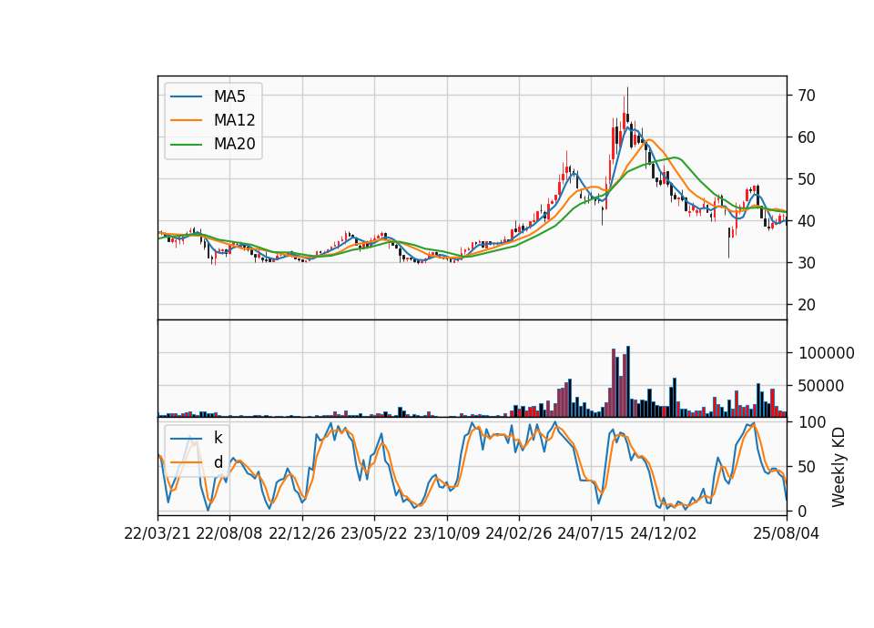The height and width of the screenshot is (628, 874).
Task: Click the 60 price axis label
Action: (807, 137)
